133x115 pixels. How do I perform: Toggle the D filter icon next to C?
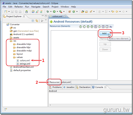(x=88, y=26)
